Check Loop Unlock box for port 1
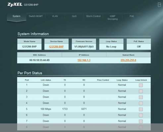Image resolution: width=163 pixels, height=132 pixels. coord(141,85)
